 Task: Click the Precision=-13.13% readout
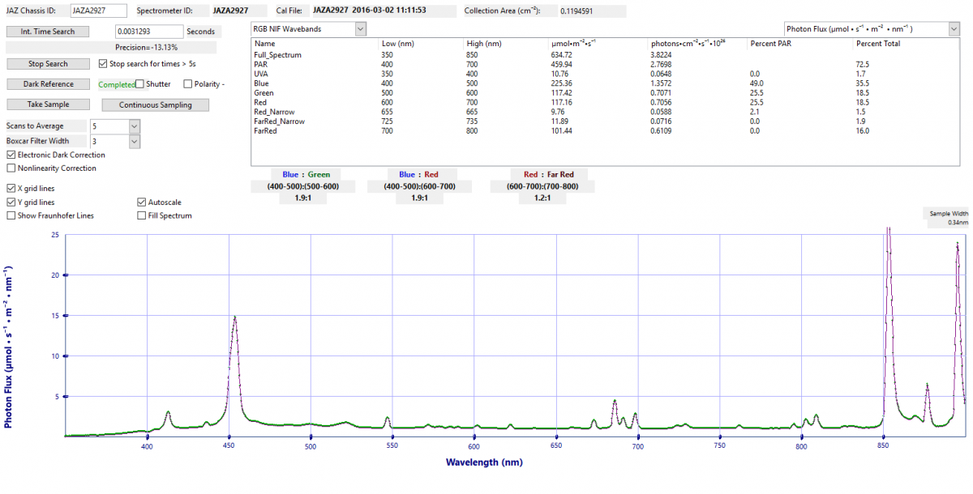point(147,47)
